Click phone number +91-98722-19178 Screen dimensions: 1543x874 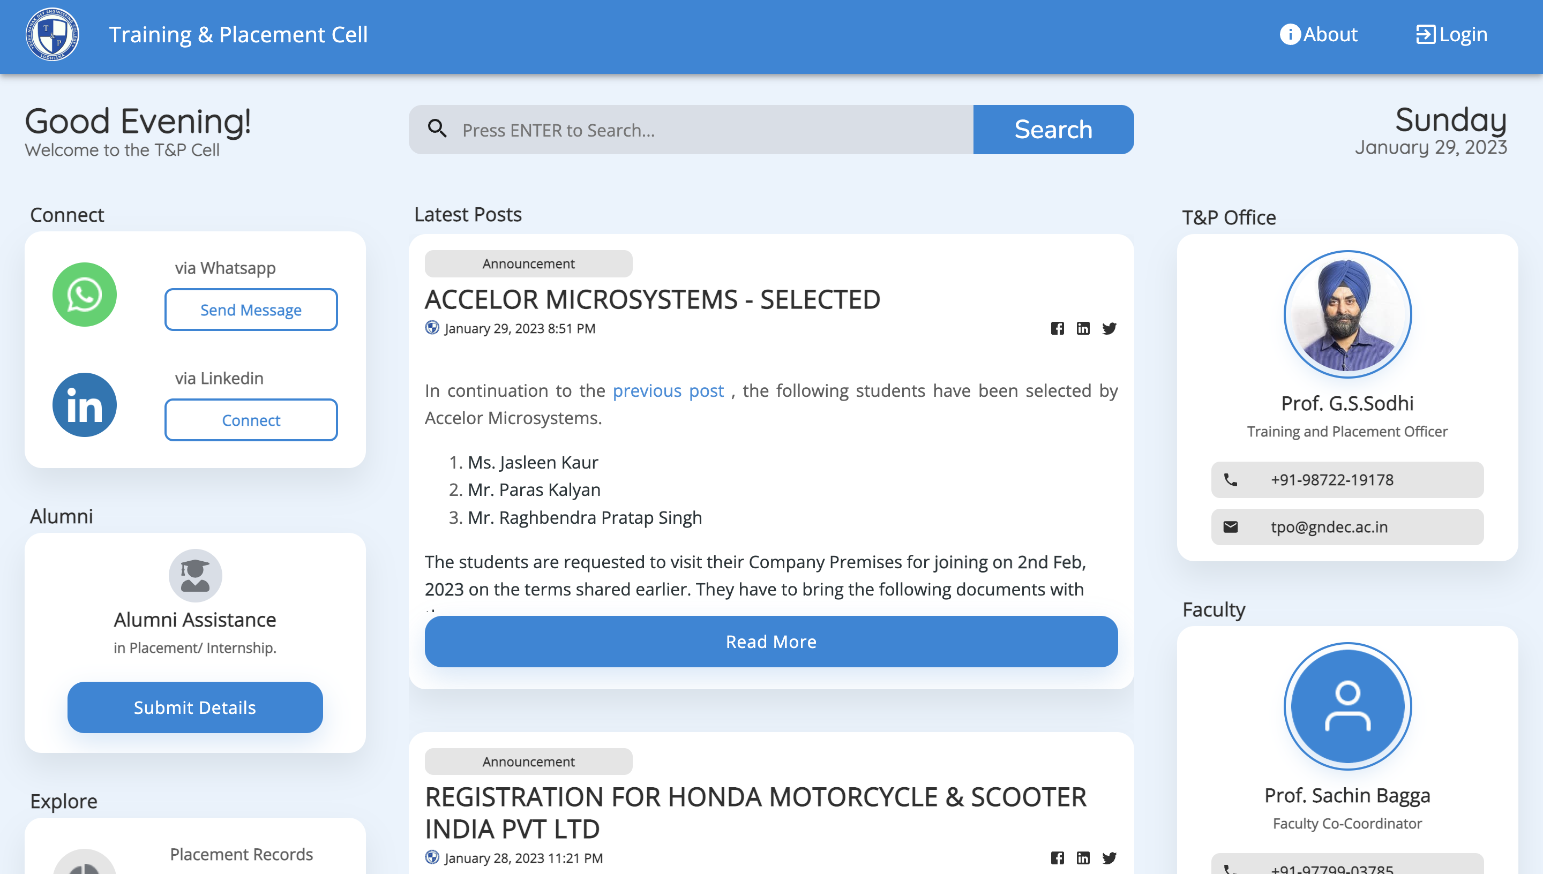point(1347,480)
